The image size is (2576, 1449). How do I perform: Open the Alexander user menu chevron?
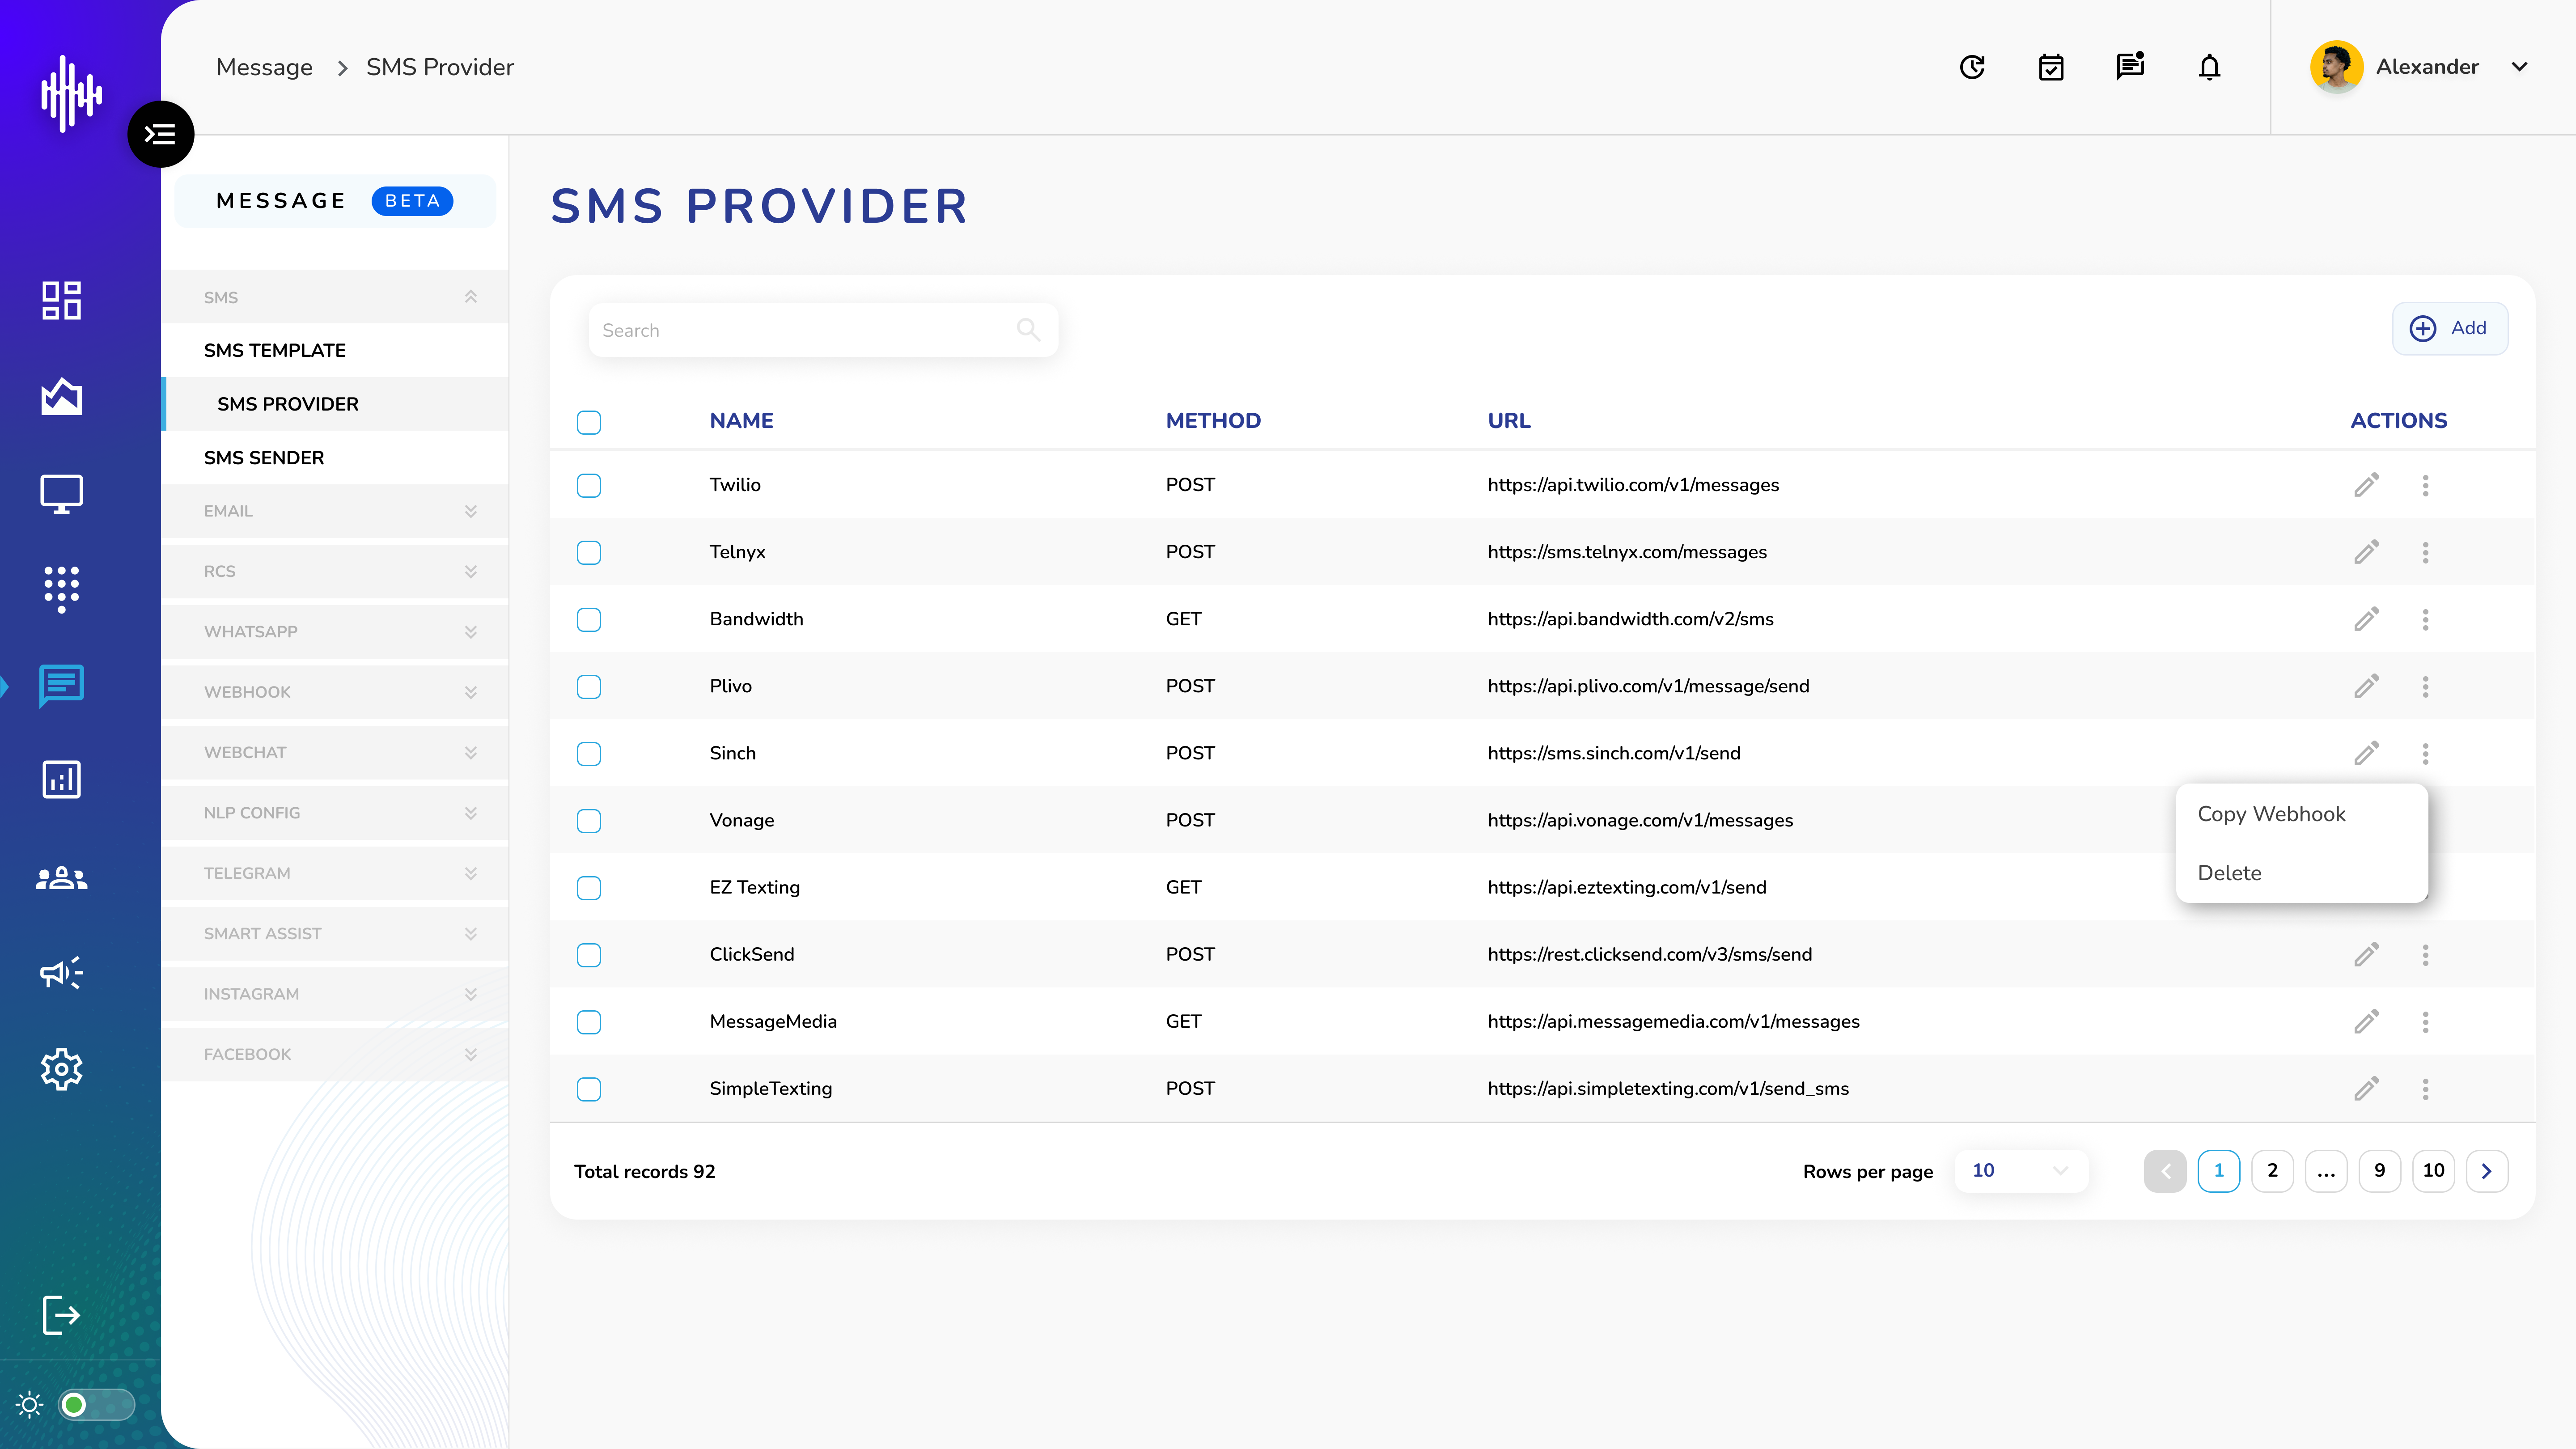(2519, 67)
